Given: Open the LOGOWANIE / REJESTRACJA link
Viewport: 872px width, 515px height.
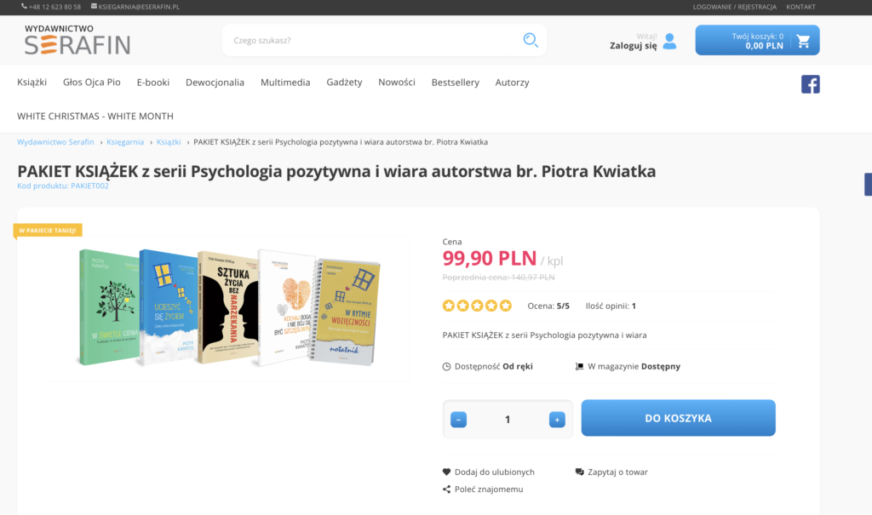Looking at the screenshot, I should click(734, 7).
